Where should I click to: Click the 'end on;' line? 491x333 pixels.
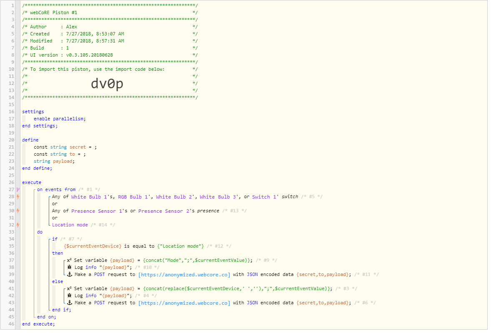coord(47,317)
